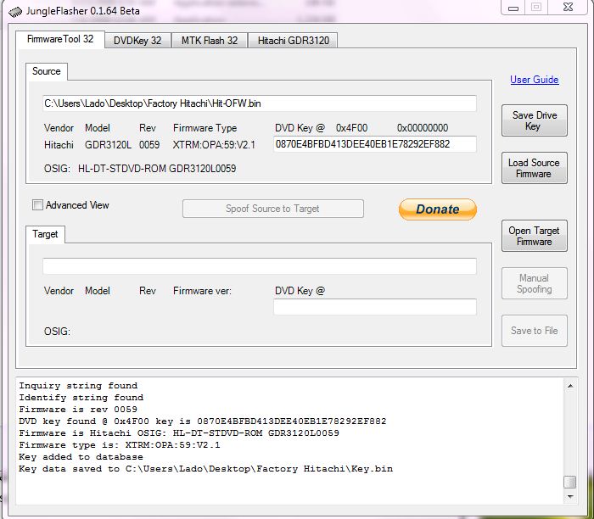Click the Target 'Firmware ver:' label
The width and height of the screenshot is (594, 519).
point(202,291)
